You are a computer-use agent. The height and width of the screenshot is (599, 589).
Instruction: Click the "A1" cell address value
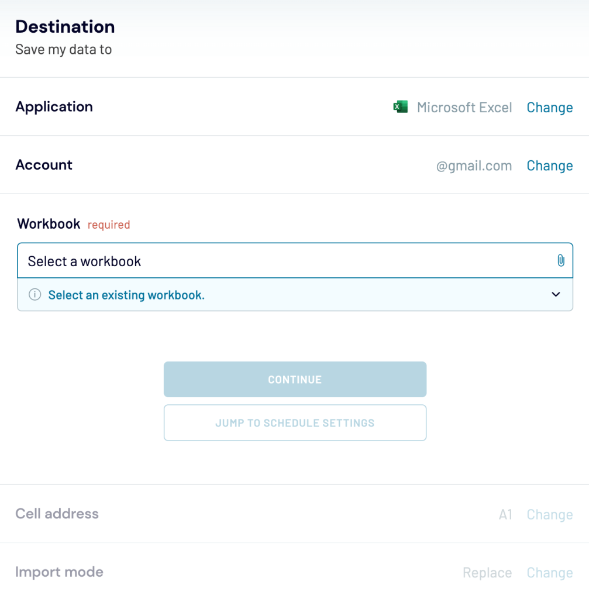[505, 514]
